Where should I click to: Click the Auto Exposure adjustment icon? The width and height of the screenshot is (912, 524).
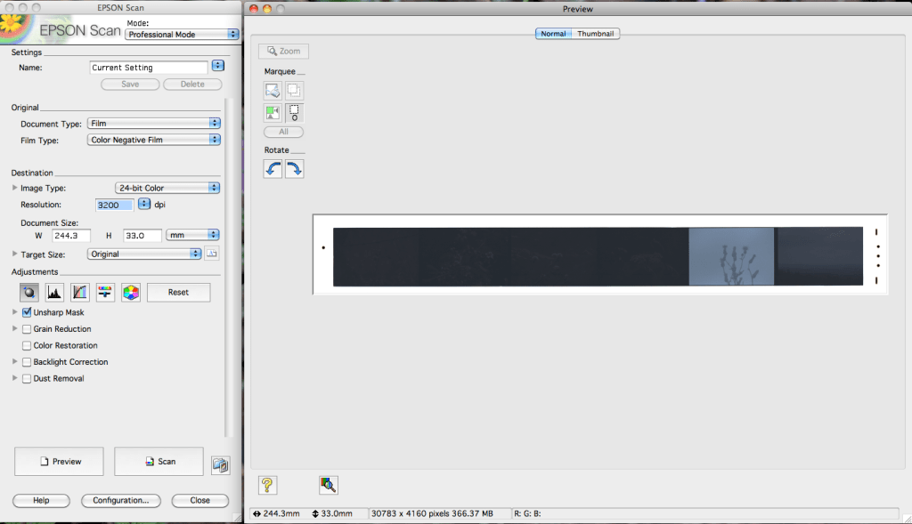point(29,292)
